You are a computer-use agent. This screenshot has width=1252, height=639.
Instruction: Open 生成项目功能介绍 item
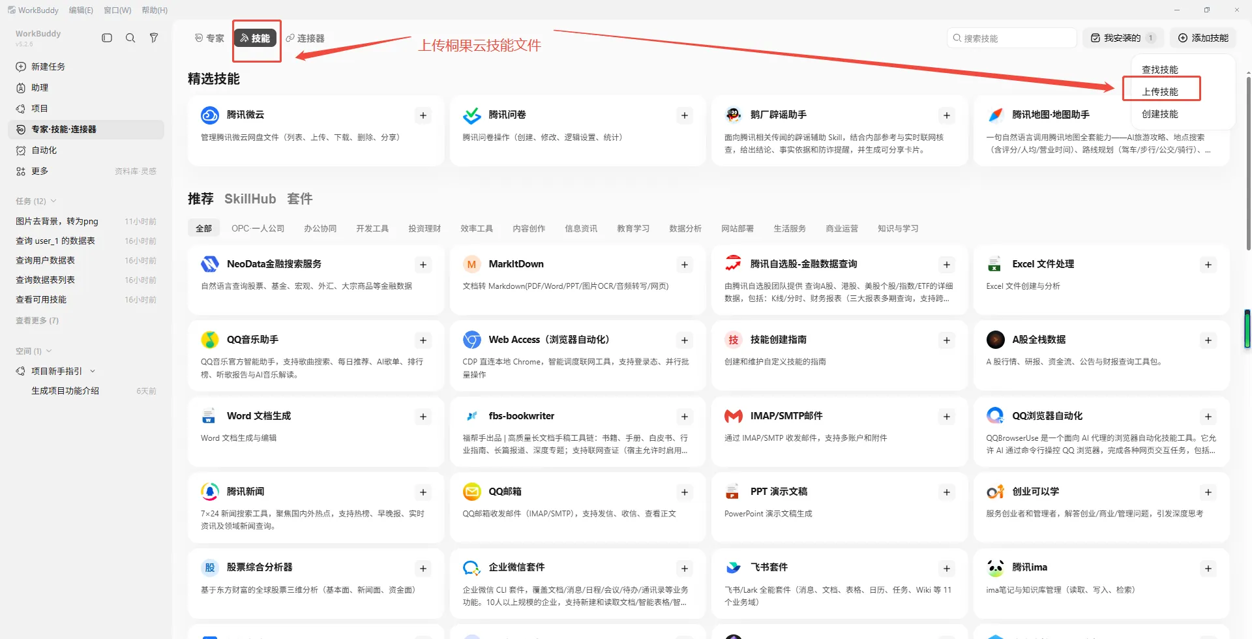tap(86, 391)
